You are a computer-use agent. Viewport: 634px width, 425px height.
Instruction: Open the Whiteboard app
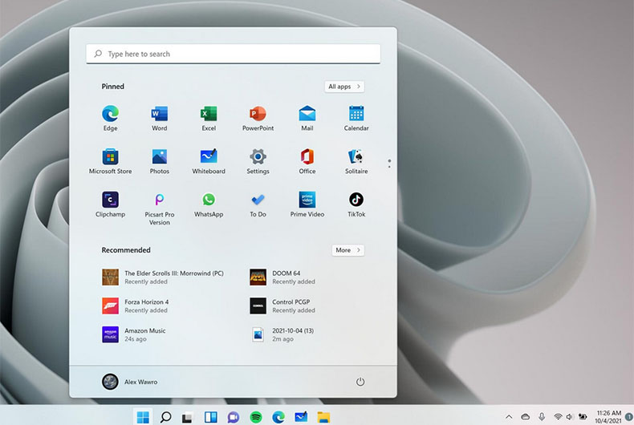coord(209,161)
